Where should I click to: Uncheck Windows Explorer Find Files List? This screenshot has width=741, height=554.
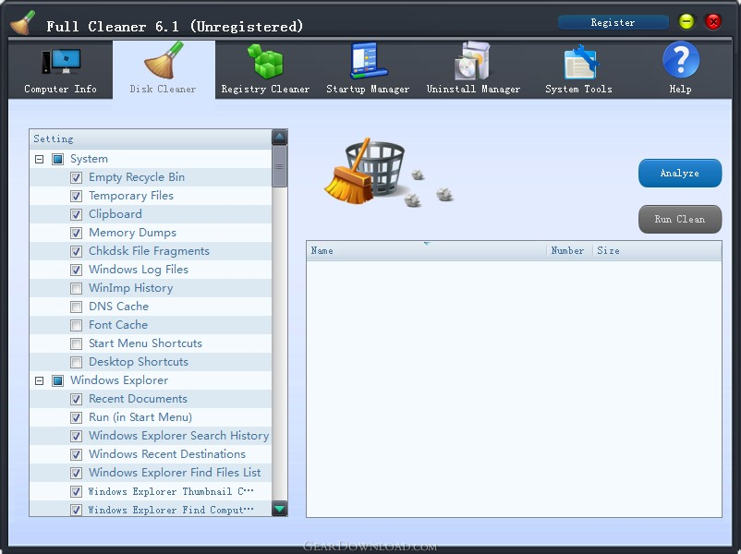76,473
